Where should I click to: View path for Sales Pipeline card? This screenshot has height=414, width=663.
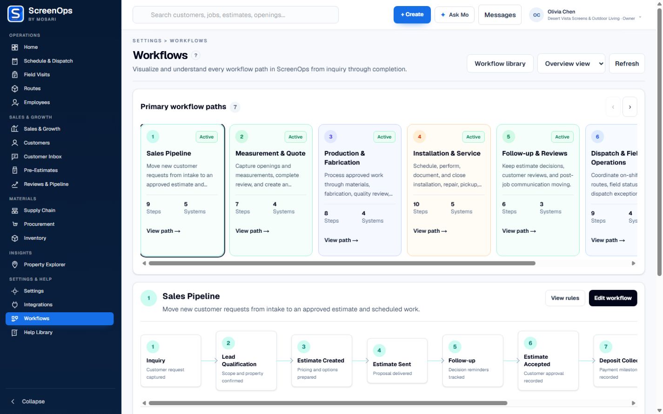click(163, 231)
